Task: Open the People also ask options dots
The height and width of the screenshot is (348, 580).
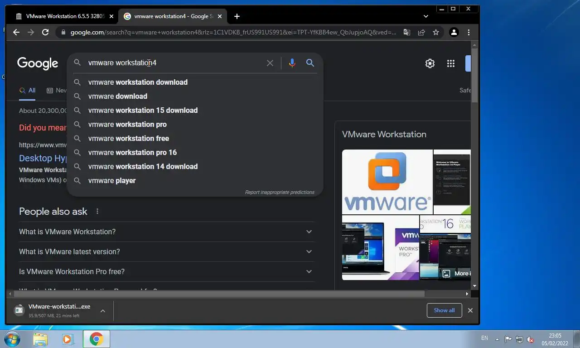Action: pyautogui.click(x=97, y=212)
